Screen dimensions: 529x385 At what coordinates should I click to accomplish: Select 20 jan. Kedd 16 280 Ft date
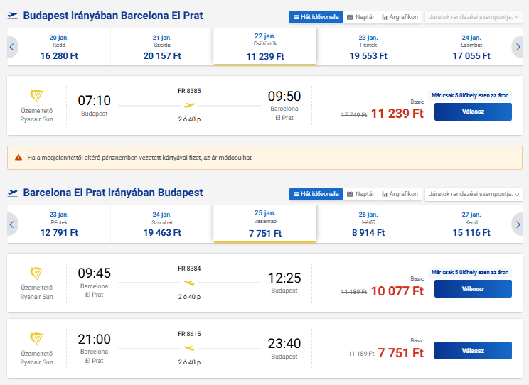point(59,47)
